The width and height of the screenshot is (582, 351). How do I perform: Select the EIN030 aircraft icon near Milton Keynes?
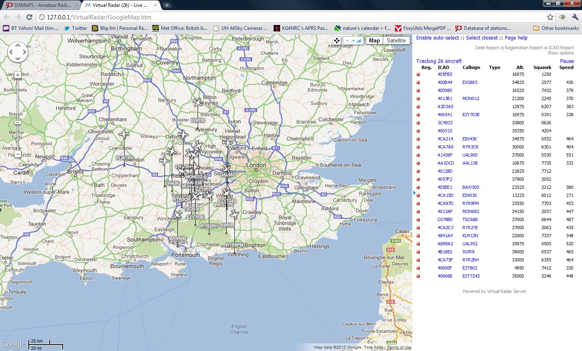pos(198,102)
